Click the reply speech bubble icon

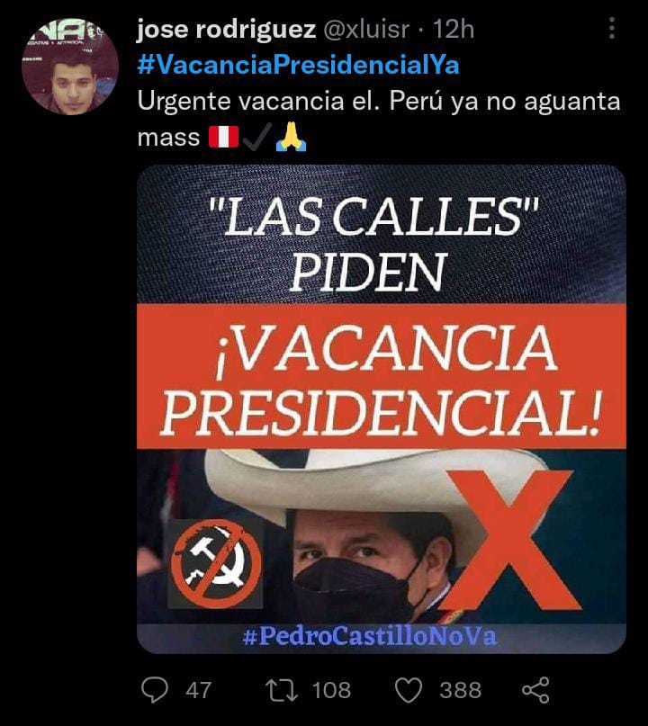[155, 690]
